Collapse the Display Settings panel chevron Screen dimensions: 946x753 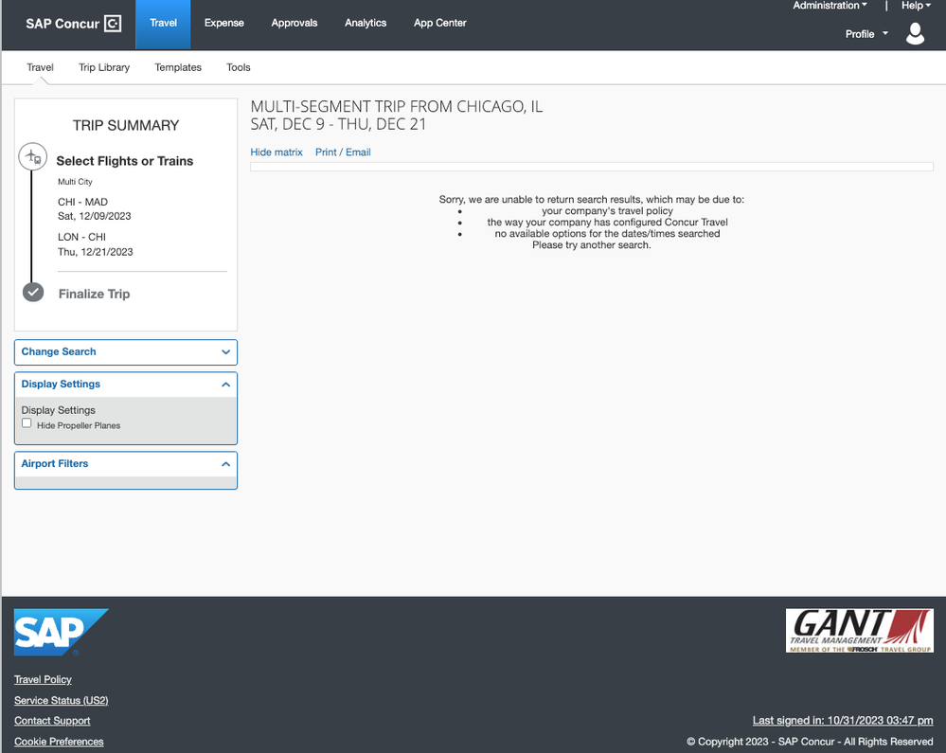click(x=225, y=385)
